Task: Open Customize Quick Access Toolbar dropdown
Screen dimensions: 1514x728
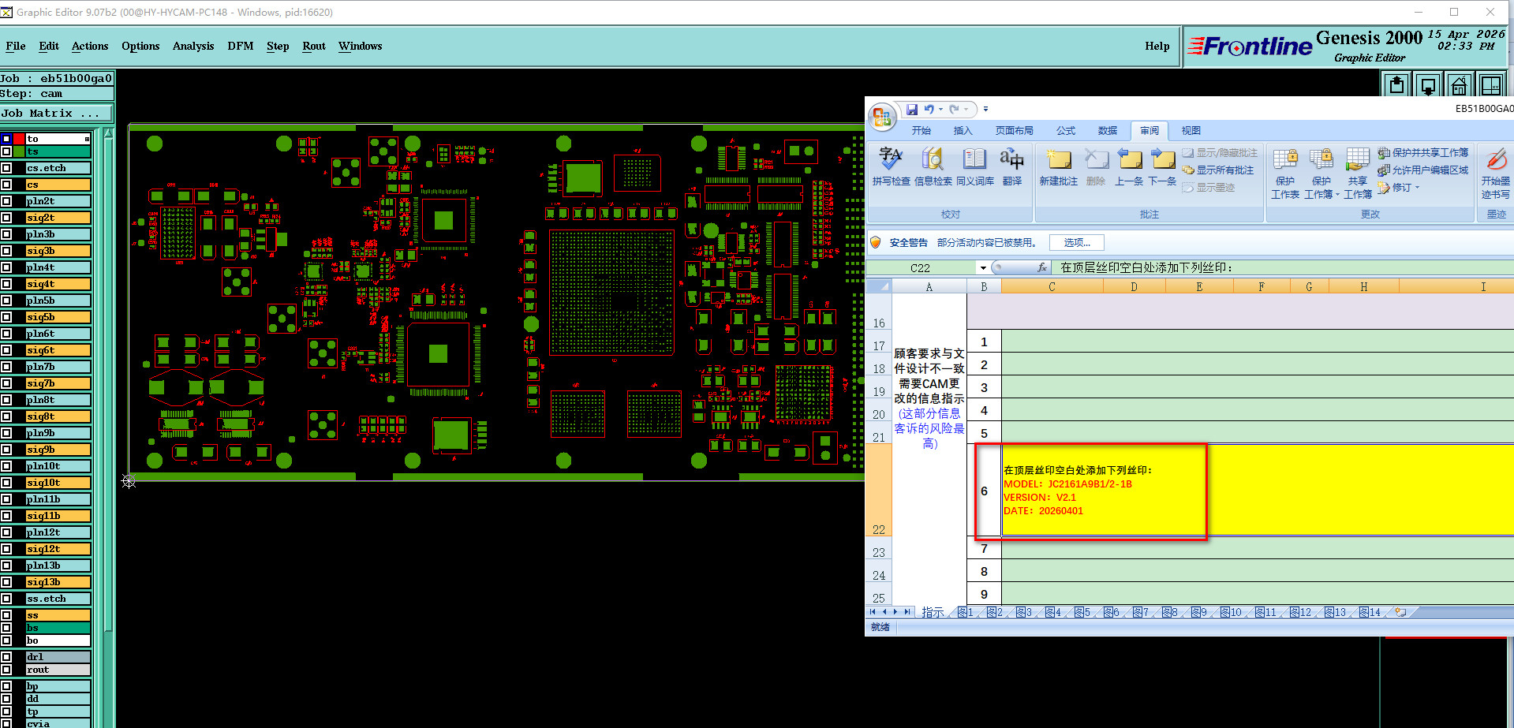Action: click(x=985, y=110)
